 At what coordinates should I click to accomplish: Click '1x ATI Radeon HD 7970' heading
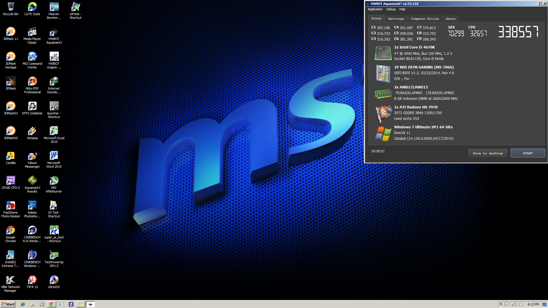pos(416,107)
